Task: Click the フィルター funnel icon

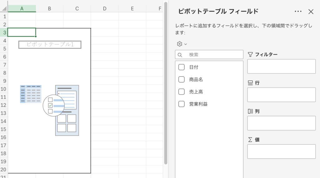Action: [x=250, y=55]
